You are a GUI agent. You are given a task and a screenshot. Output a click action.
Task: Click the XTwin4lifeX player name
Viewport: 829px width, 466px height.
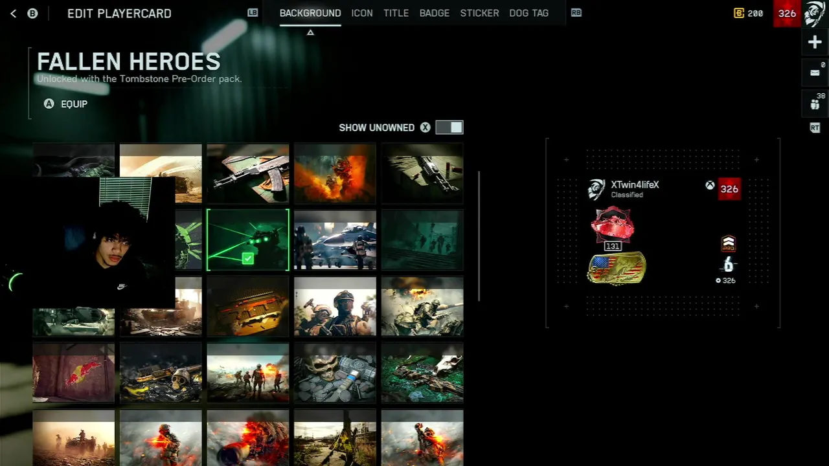click(x=635, y=184)
